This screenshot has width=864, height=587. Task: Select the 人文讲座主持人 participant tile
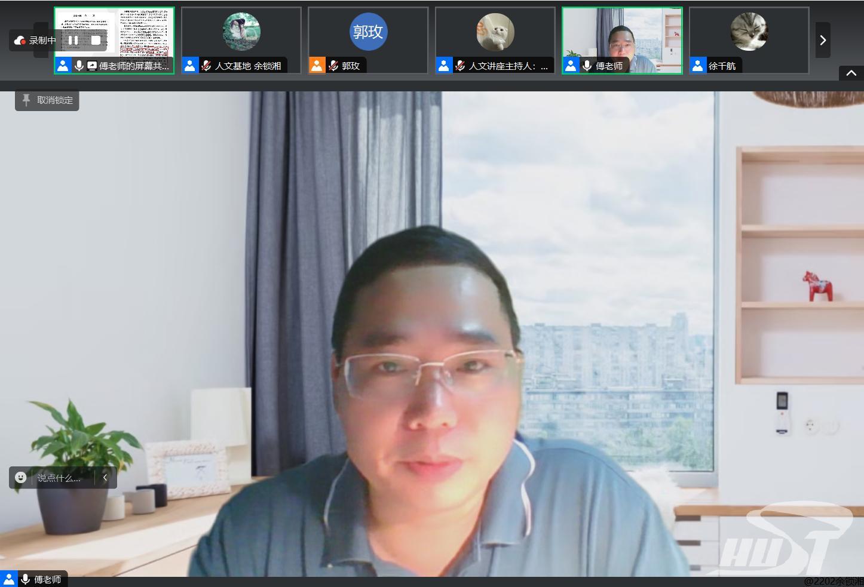(x=495, y=33)
